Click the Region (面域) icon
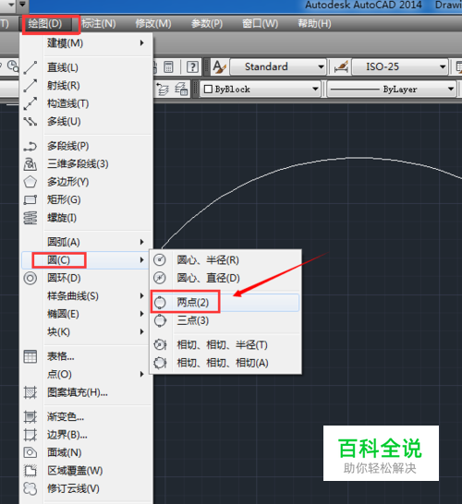Image resolution: width=462 pixels, height=504 pixels. coord(30,453)
